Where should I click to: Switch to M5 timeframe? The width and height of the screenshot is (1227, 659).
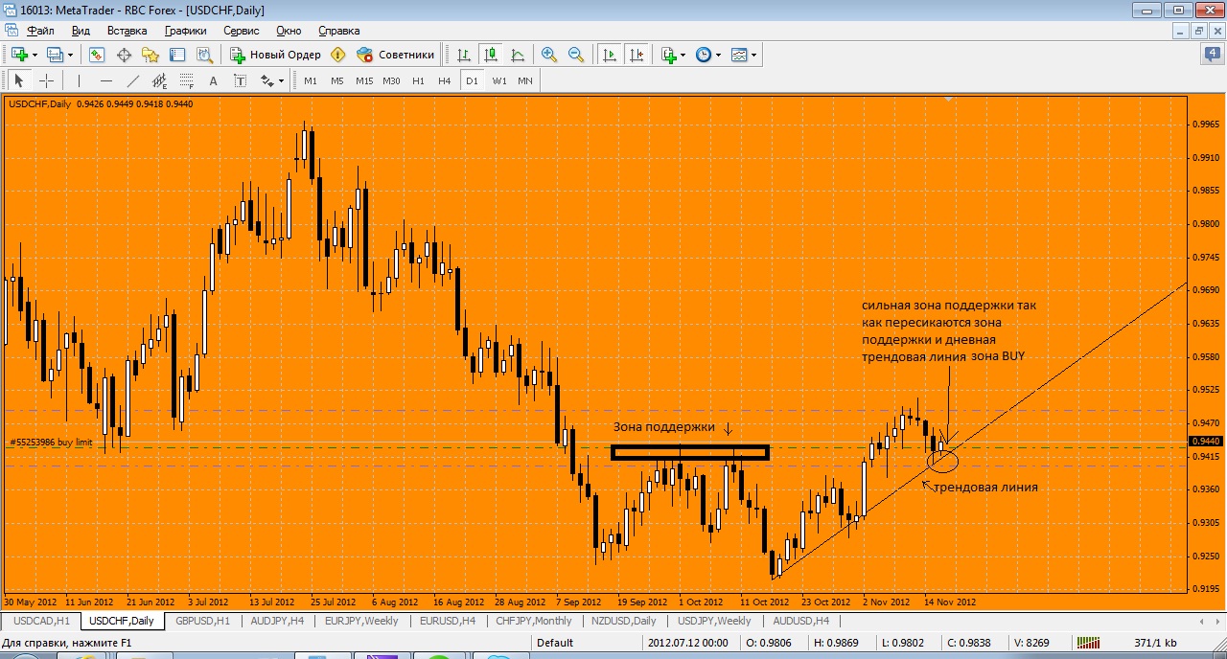pos(337,81)
